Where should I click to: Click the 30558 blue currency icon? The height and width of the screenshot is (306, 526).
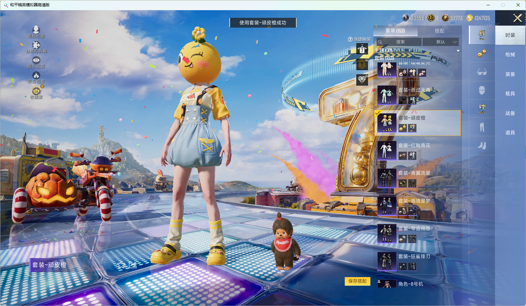click(406, 18)
